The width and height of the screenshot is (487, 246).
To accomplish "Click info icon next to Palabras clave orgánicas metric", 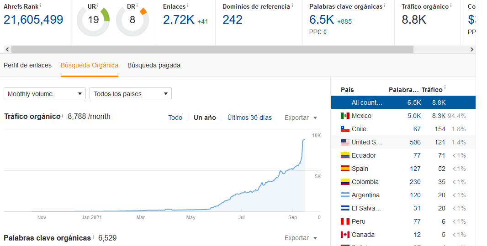I will [384, 5].
